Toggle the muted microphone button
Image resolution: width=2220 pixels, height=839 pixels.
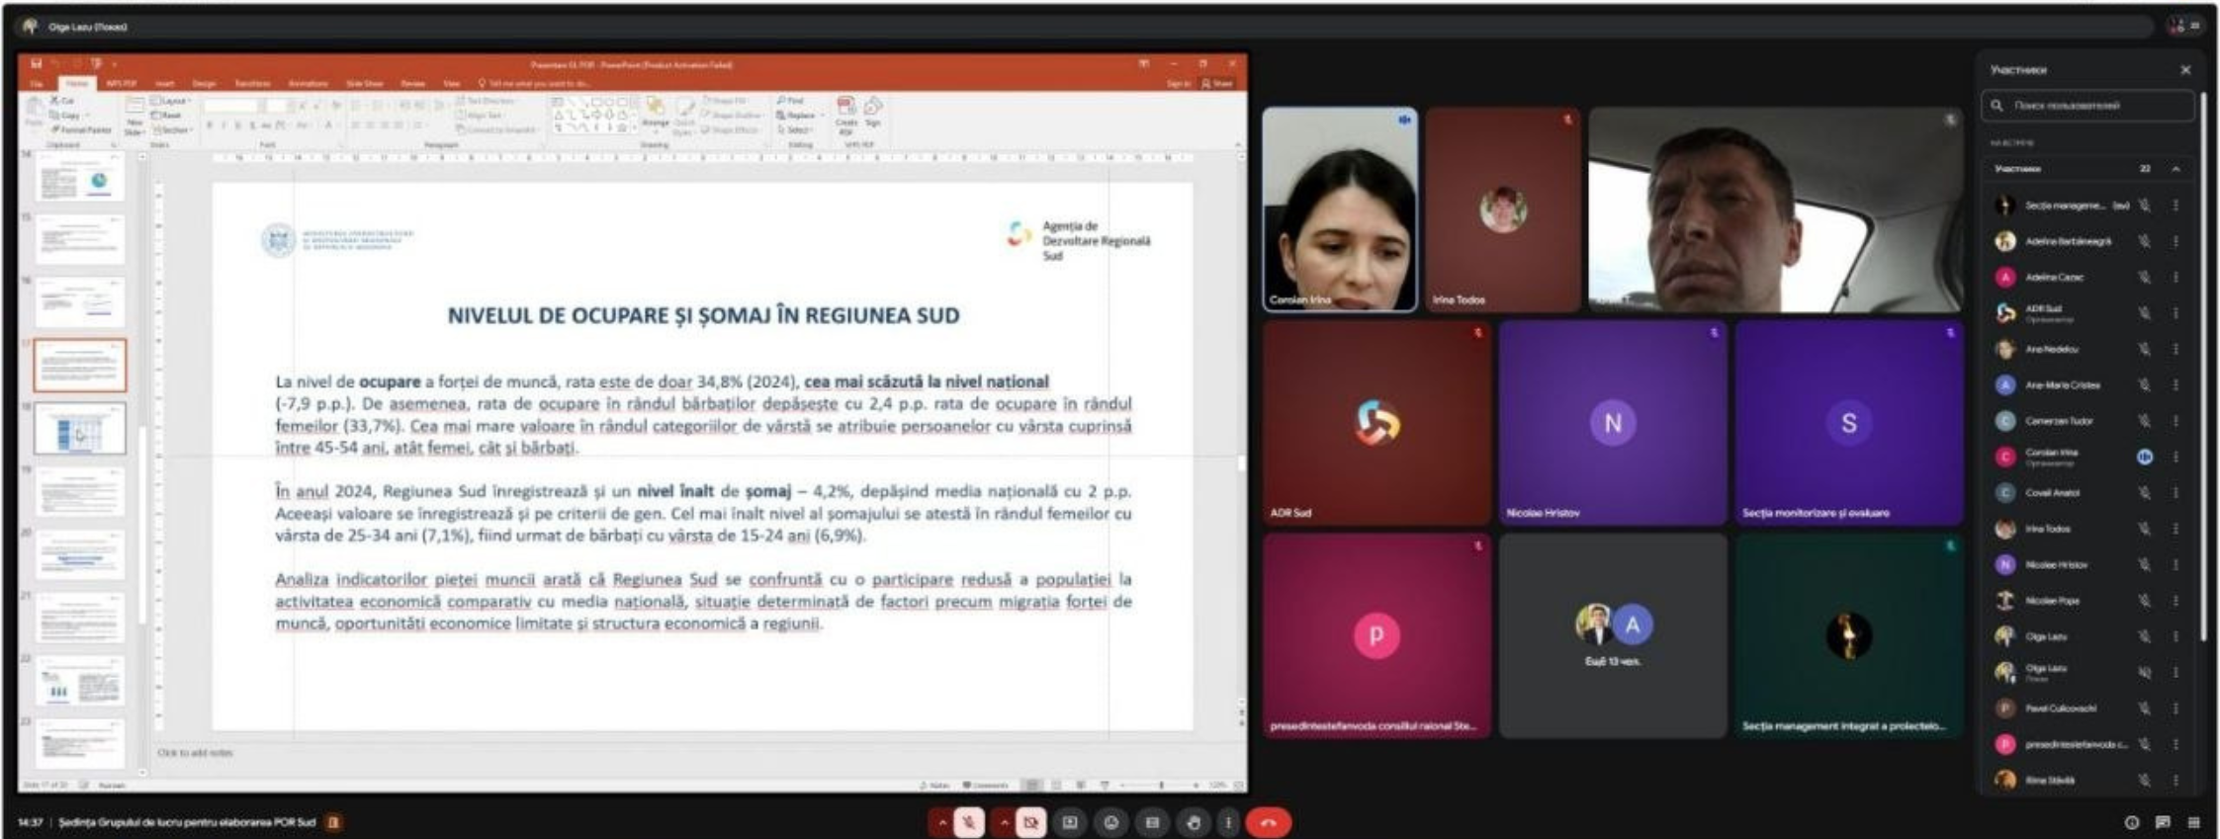[969, 822]
